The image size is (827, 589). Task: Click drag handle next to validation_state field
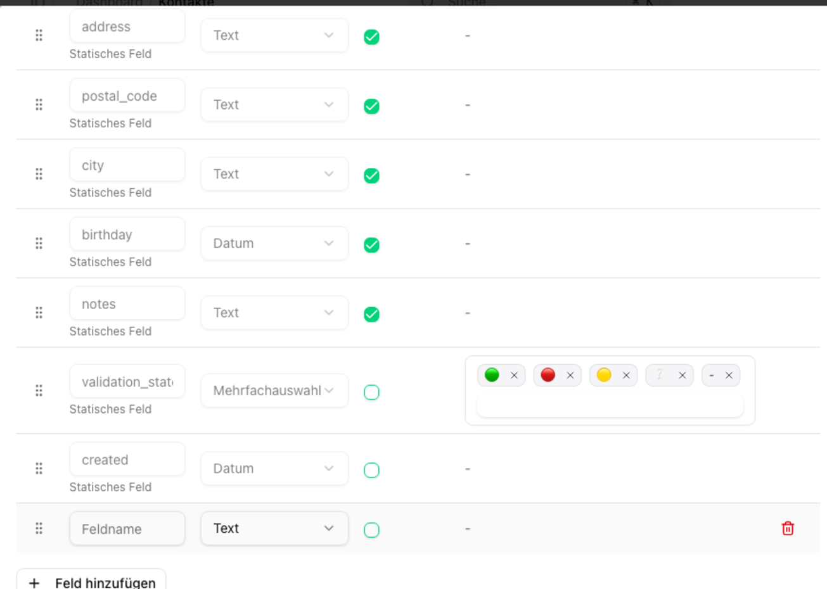pyautogui.click(x=39, y=391)
